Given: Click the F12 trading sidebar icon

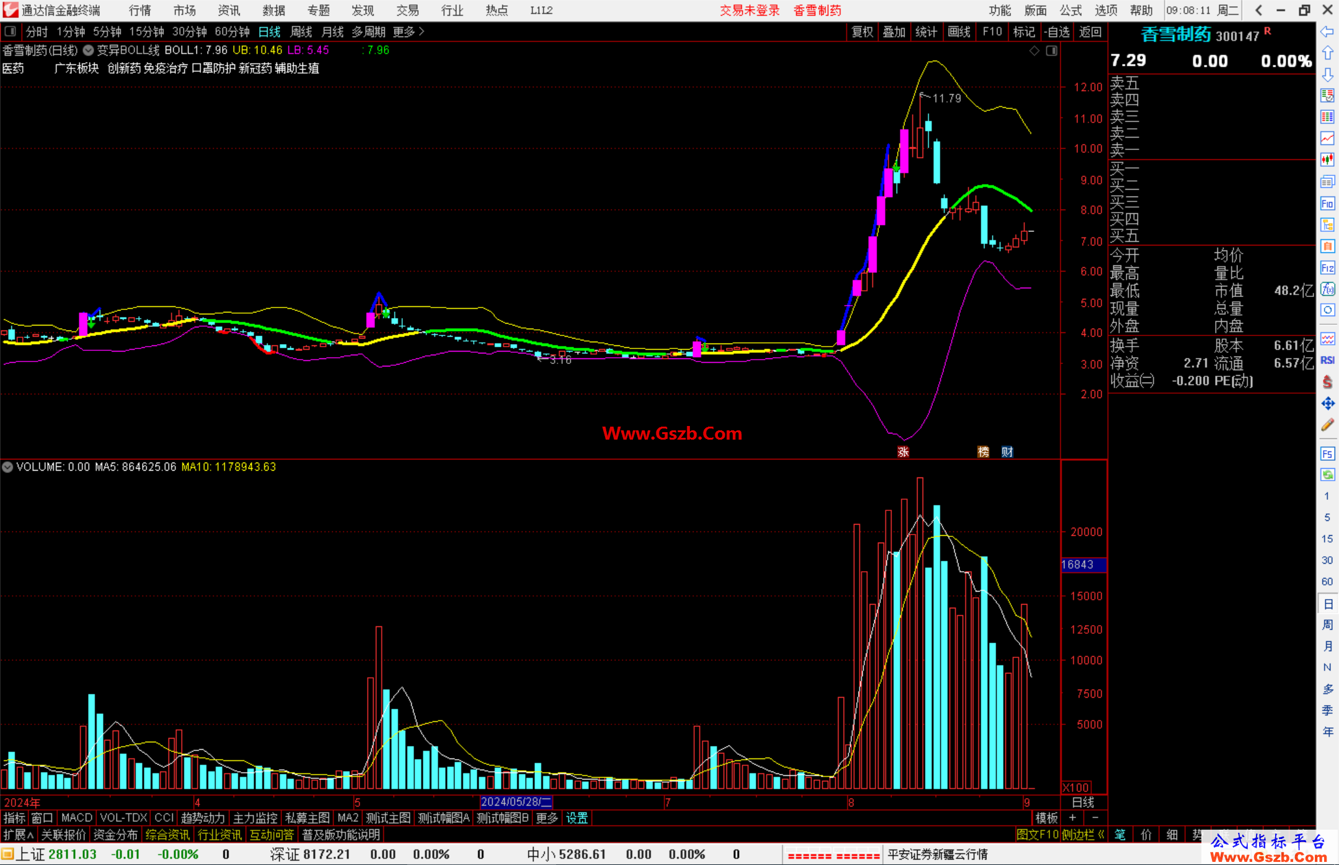Looking at the screenshot, I should (1327, 268).
